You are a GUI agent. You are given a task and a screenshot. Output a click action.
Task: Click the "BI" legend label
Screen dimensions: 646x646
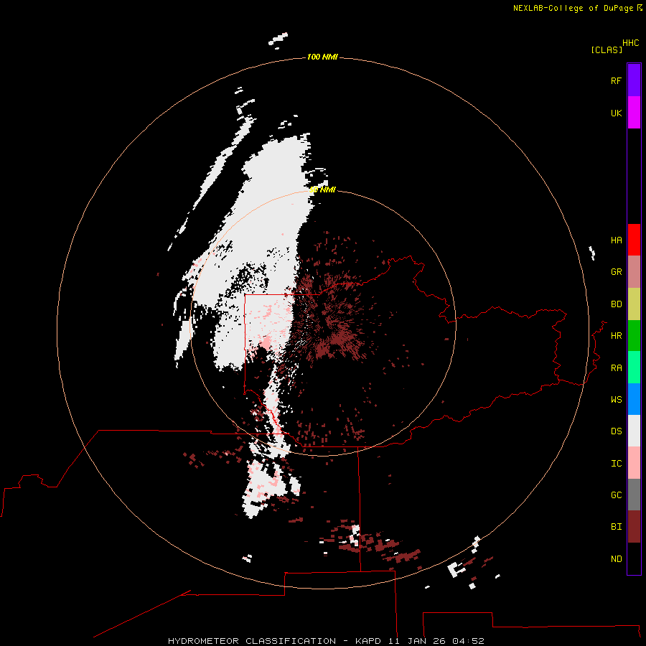coord(616,527)
